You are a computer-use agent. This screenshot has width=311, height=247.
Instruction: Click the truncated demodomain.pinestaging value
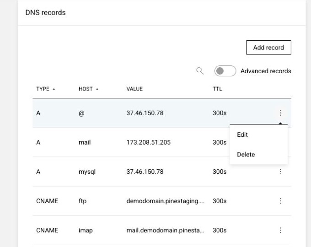pyautogui.click(x=165, y=201)
